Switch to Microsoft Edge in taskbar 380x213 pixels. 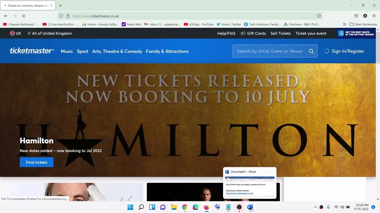(196, 207)
